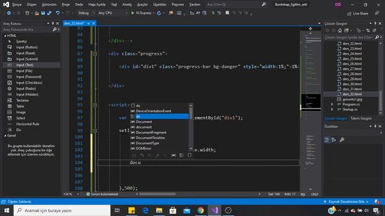Switch to the Takım Gezgini tab
This screenshot has height=216, width=385.
pos(361,118)
